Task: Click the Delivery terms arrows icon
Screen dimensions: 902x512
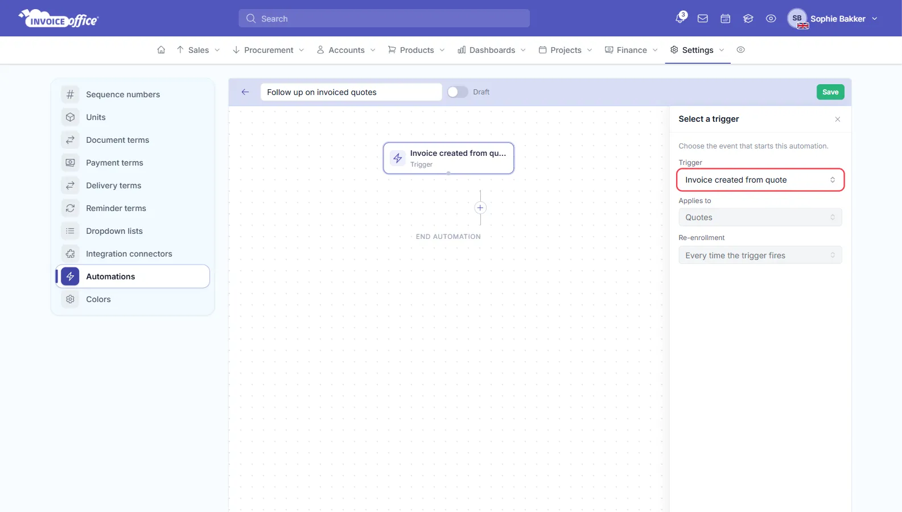Action: 70,185
